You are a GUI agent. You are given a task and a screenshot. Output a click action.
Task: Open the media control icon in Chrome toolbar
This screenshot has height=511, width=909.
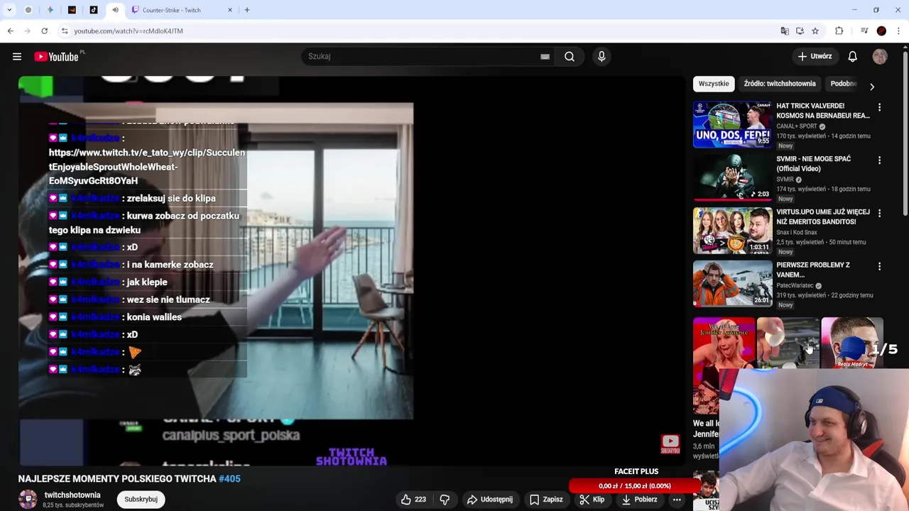864,31
